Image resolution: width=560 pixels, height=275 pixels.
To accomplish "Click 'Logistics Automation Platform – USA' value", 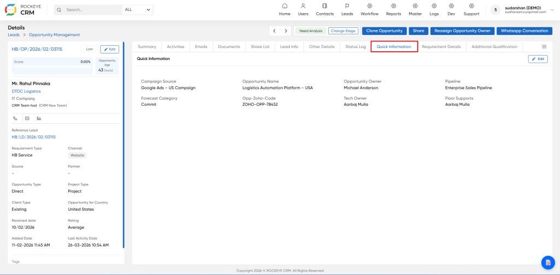I will 277,88.
